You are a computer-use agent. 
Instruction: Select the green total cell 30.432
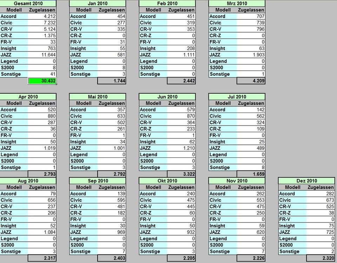tap(42, 81)
